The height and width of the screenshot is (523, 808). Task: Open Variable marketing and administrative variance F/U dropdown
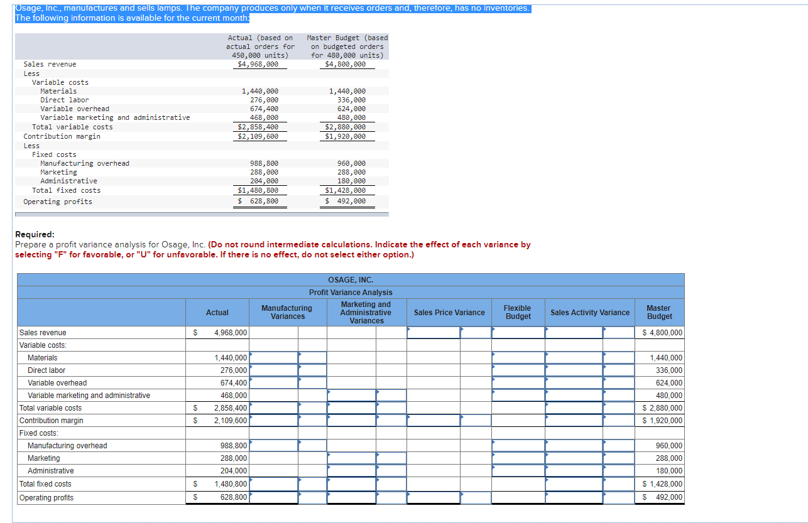coord(391,396)
